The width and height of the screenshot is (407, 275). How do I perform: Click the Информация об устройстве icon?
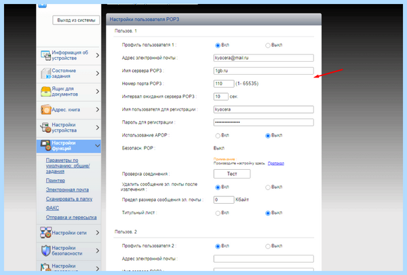[45, 56]
